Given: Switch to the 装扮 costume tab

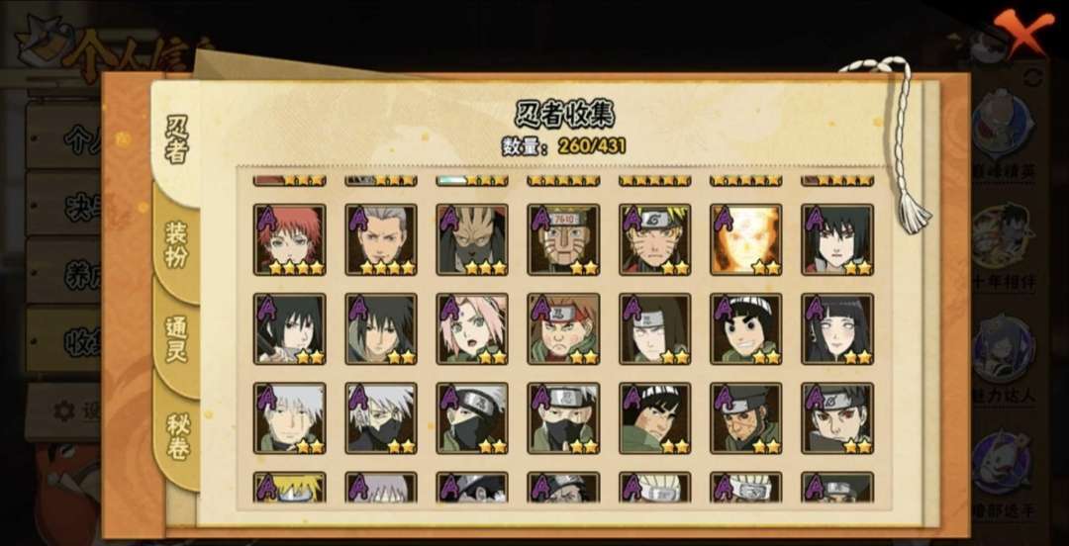Looking at the screenshot, I should click(x=176, y=244).
